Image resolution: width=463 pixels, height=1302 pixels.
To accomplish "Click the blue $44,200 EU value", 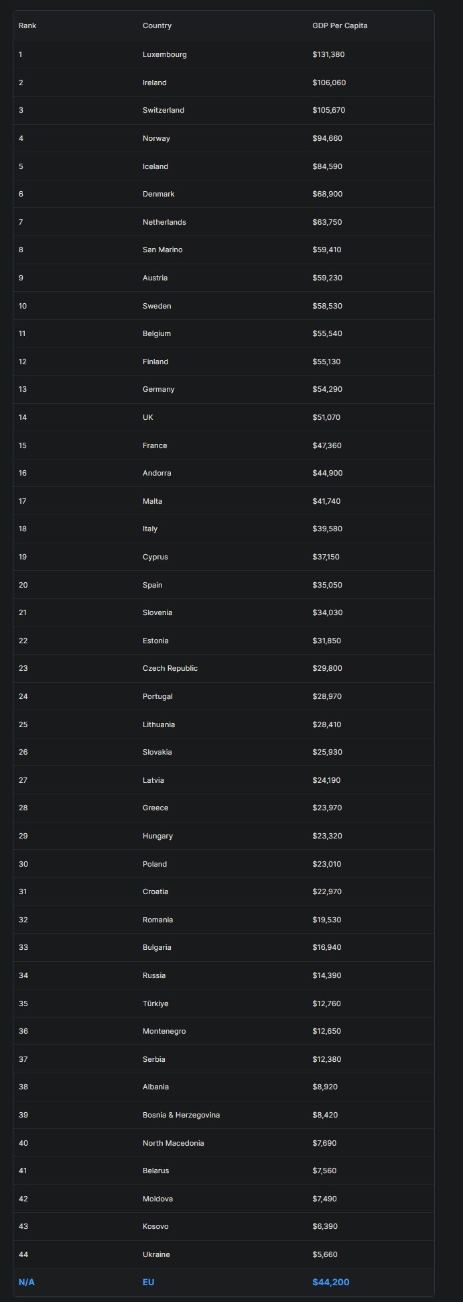I will coord(330,1282).
